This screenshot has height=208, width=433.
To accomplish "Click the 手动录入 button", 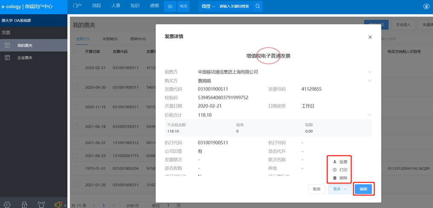I will (404, 25).
